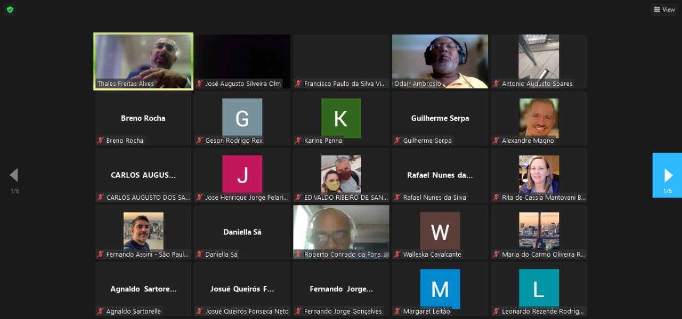Click the G avatar of Geson Rodrigo Rex

click(242, 118)
